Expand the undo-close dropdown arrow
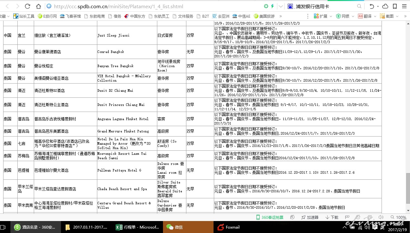 pos(378,7)
